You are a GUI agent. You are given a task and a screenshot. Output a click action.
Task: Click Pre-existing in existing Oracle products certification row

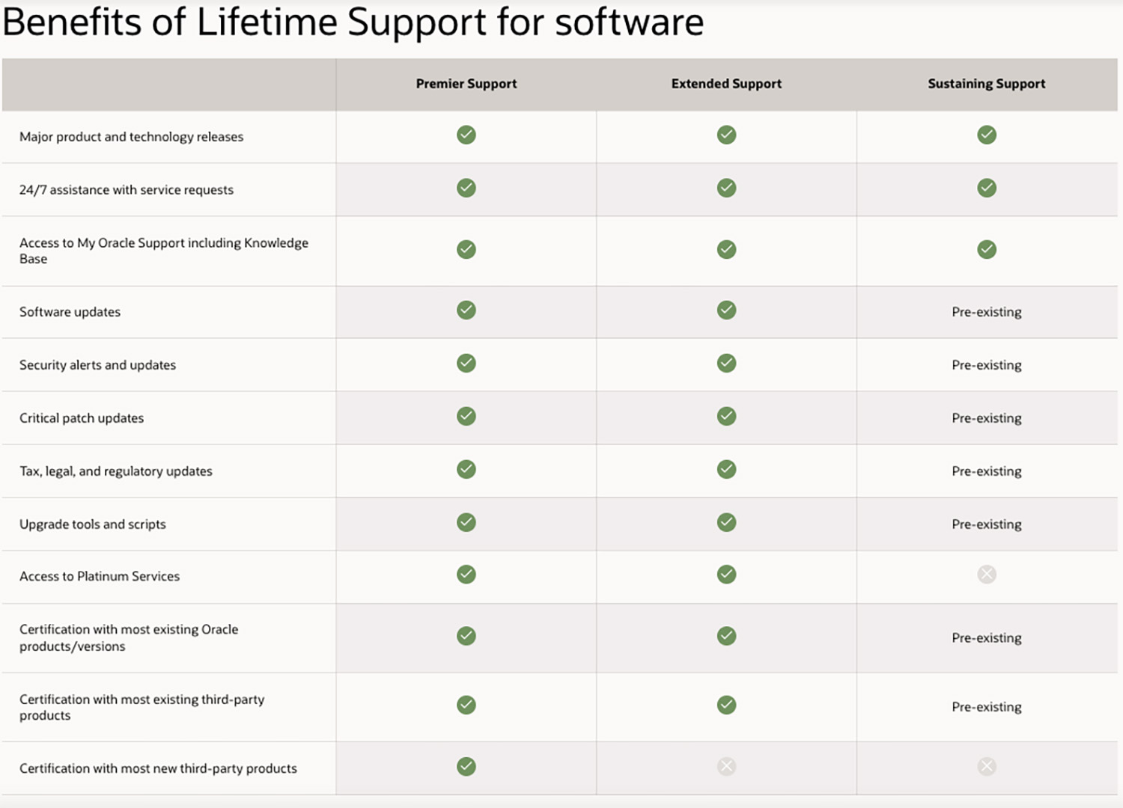click(x=987, y=638)
